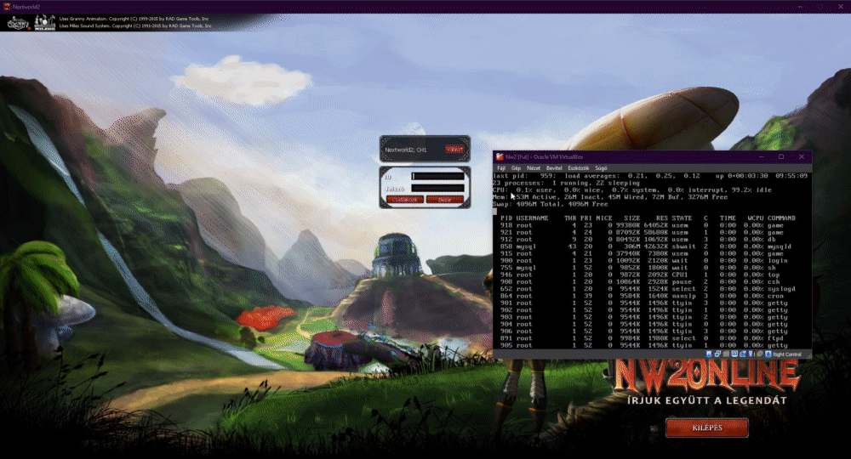The image size is (851, 459).
Task: Click the Swap: 4096M Total line
Action: click(550, 204)
